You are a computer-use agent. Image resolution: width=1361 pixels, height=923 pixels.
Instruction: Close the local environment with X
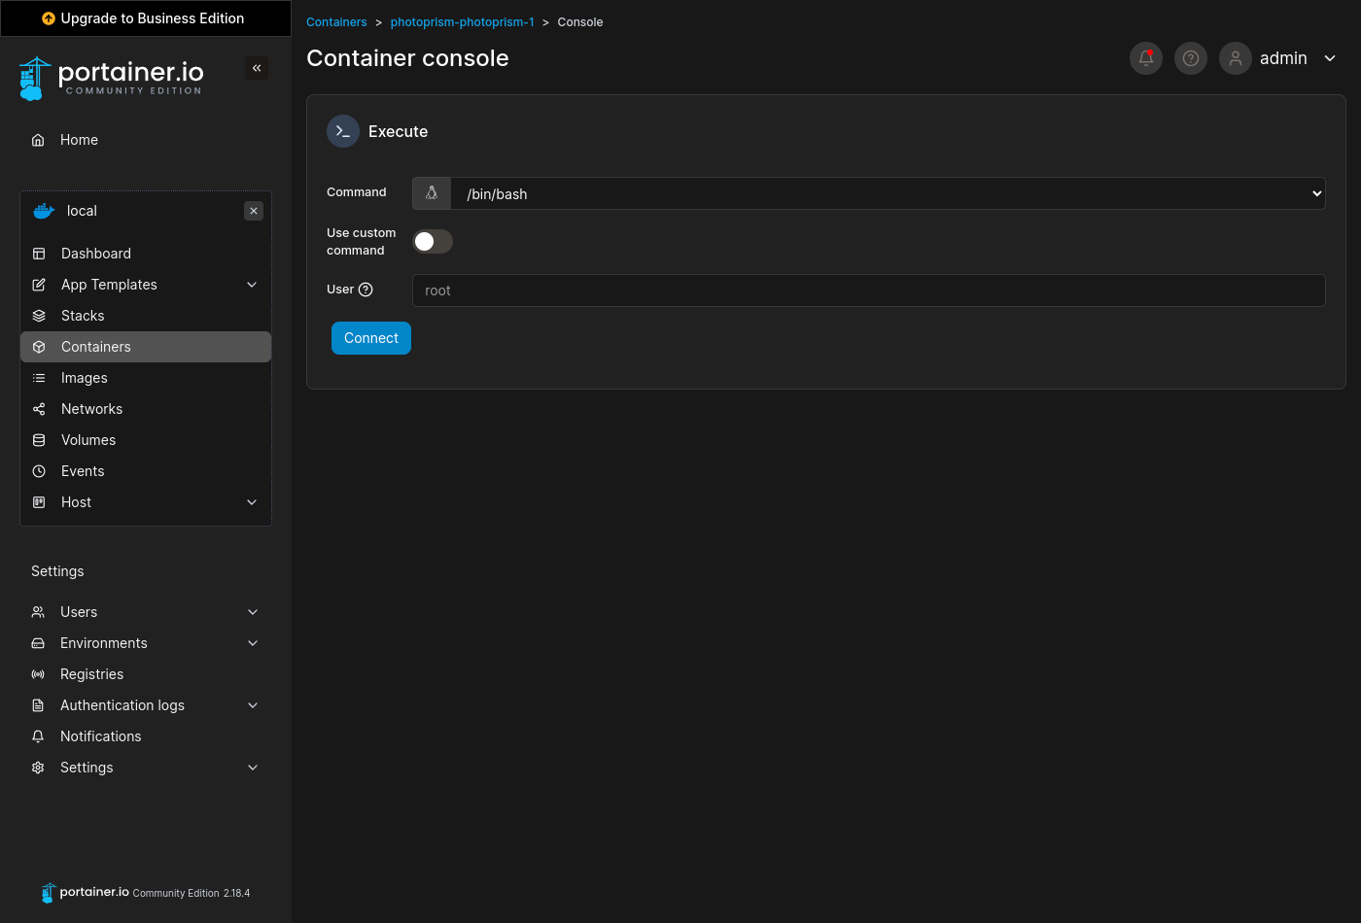254,211
